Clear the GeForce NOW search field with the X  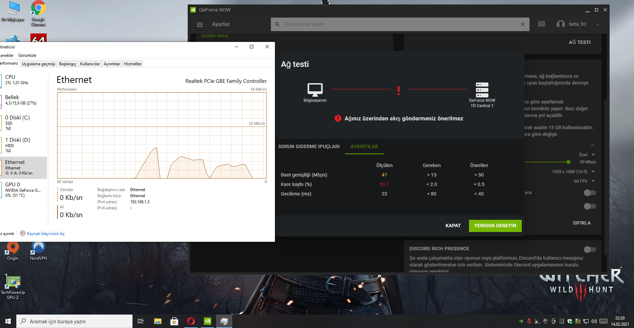pos(522,24)
